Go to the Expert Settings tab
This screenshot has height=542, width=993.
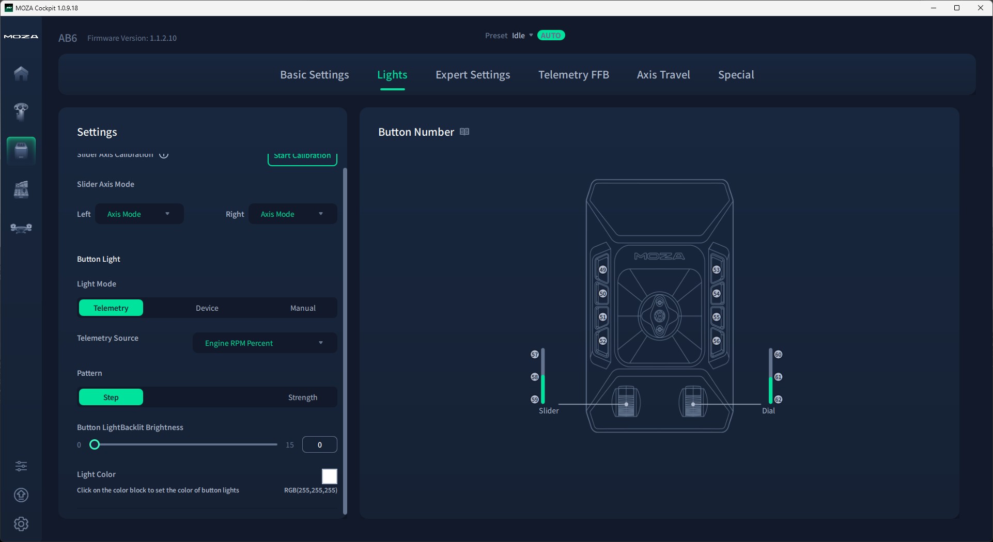(x=473, y=75)
